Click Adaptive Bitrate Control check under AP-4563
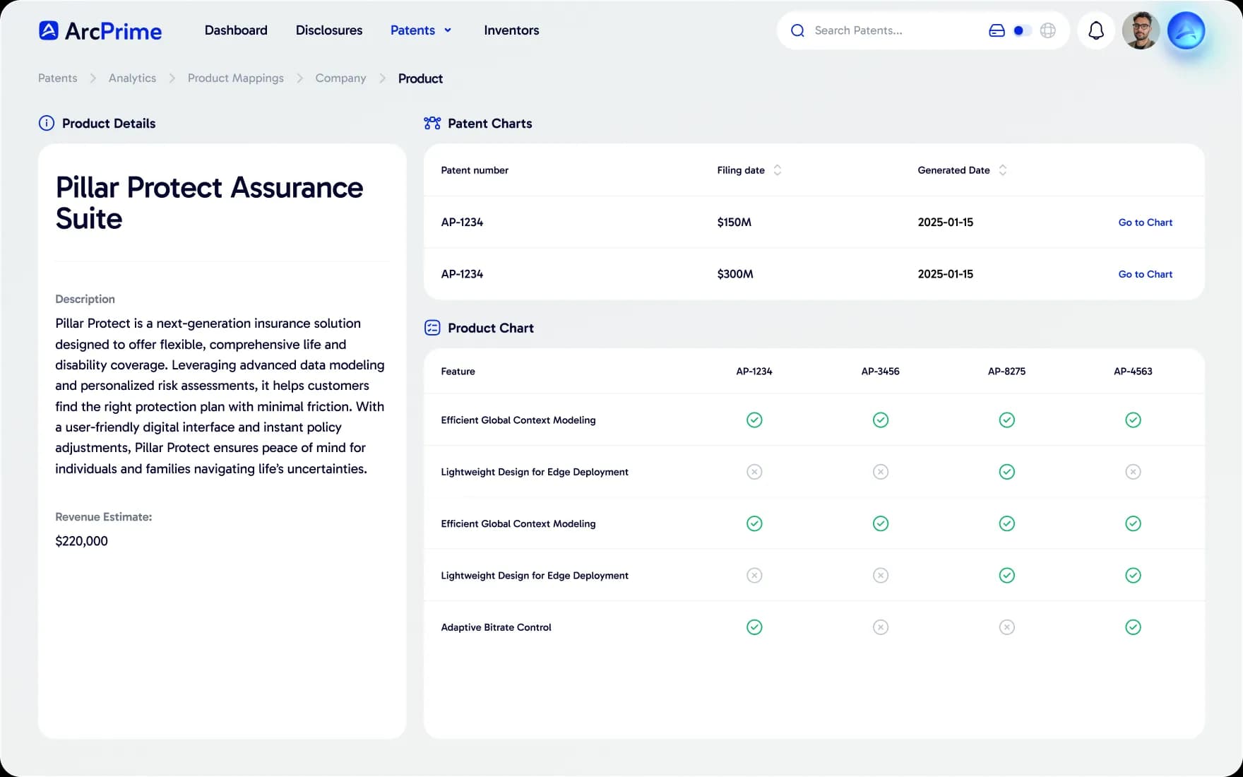The image size is (1243, 777). point(1133,627)
